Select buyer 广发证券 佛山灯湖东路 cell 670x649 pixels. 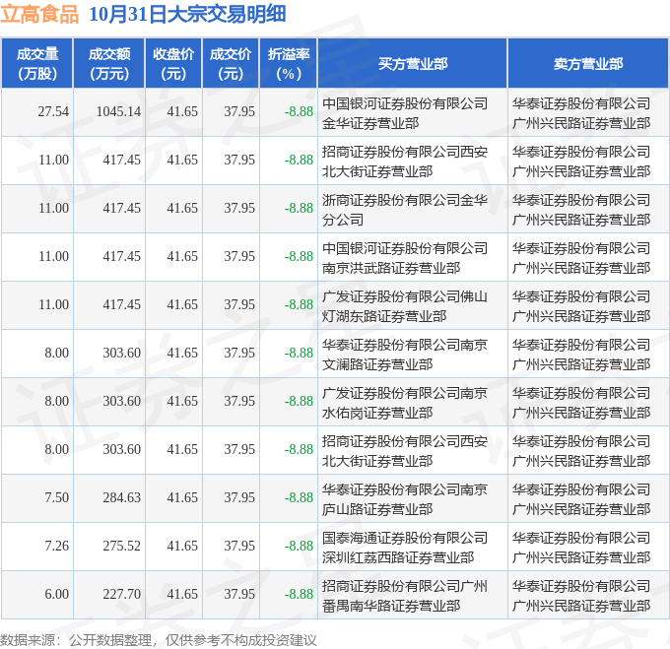405,305
